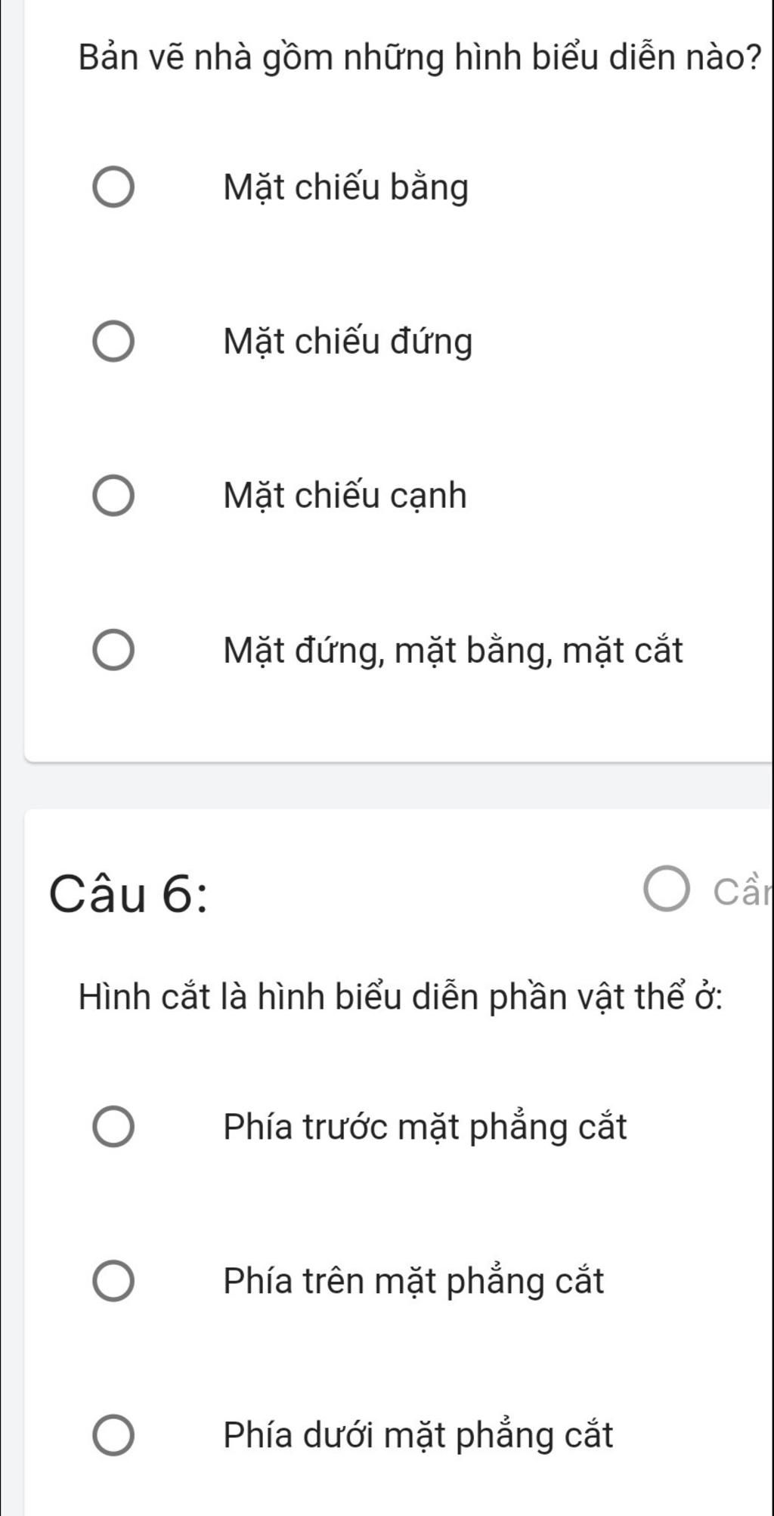Image resolution: width=774 pixels, height=1516 pixels.
Task: Click the question "Bản vẽ nhà gồm những hình biểu diễn nào?"
Action: coord(420,57)
